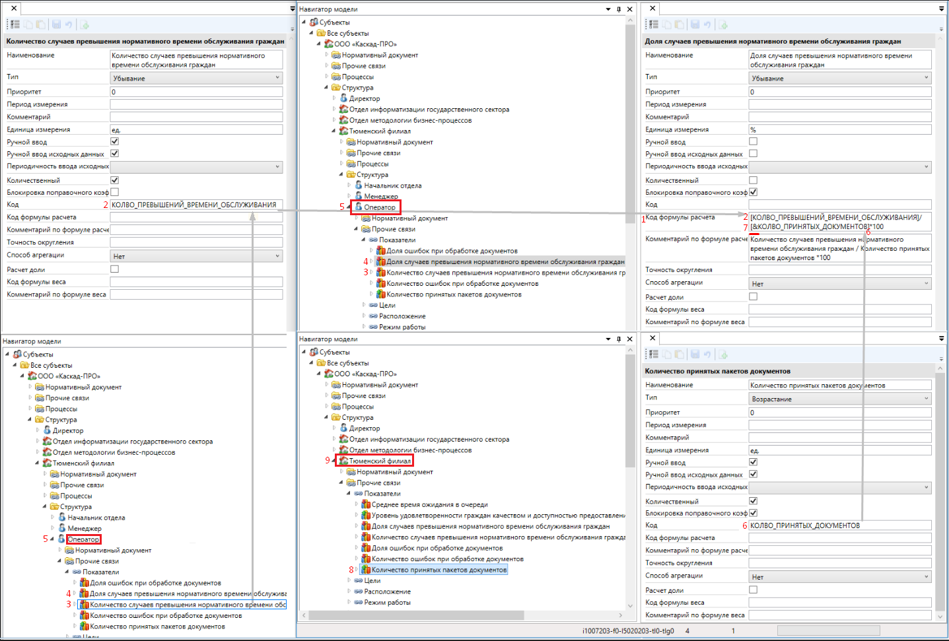Click copy icon in 'Доля случаев превышения' panel toolbar
This screenshot has width=949, height=641.
tap(668, 24)
